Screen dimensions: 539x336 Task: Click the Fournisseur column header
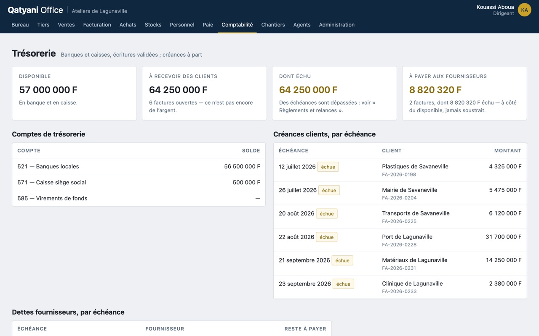click(x=165, y=328)
